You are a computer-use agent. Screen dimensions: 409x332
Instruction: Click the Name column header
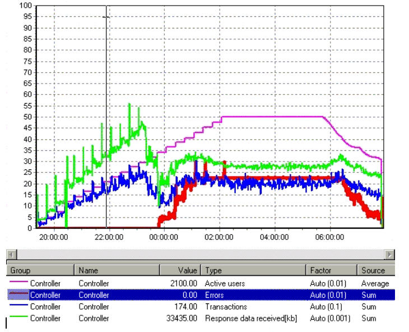point(118,270)
